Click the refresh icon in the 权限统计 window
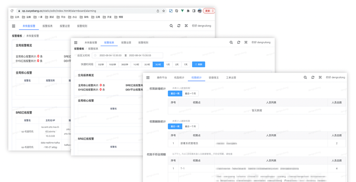 (x=313, y=77)
